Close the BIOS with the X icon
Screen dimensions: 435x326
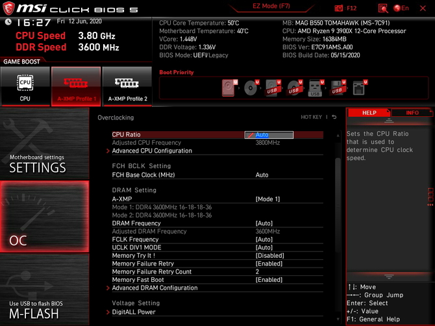pos(423,8)
